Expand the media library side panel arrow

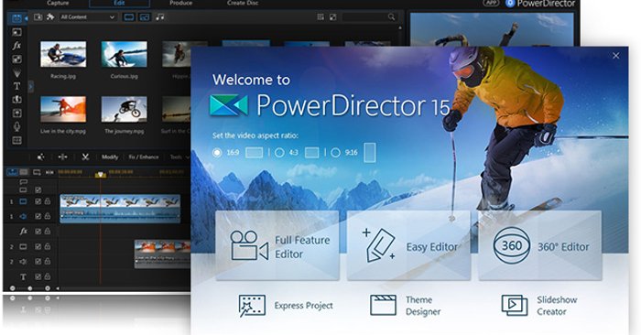click(31, 86)
